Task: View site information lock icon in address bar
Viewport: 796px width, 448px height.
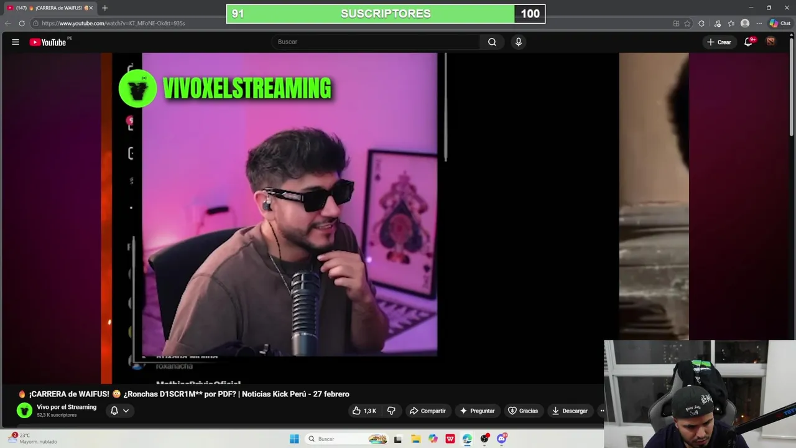Action: click(36, 23)
